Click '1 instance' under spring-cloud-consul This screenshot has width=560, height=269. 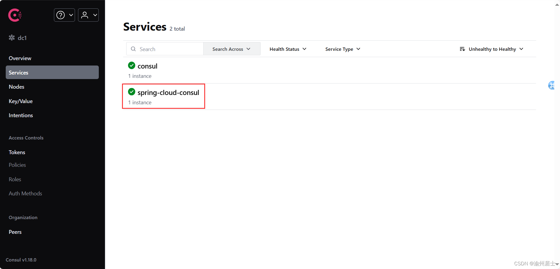click(x=140, y=103)
